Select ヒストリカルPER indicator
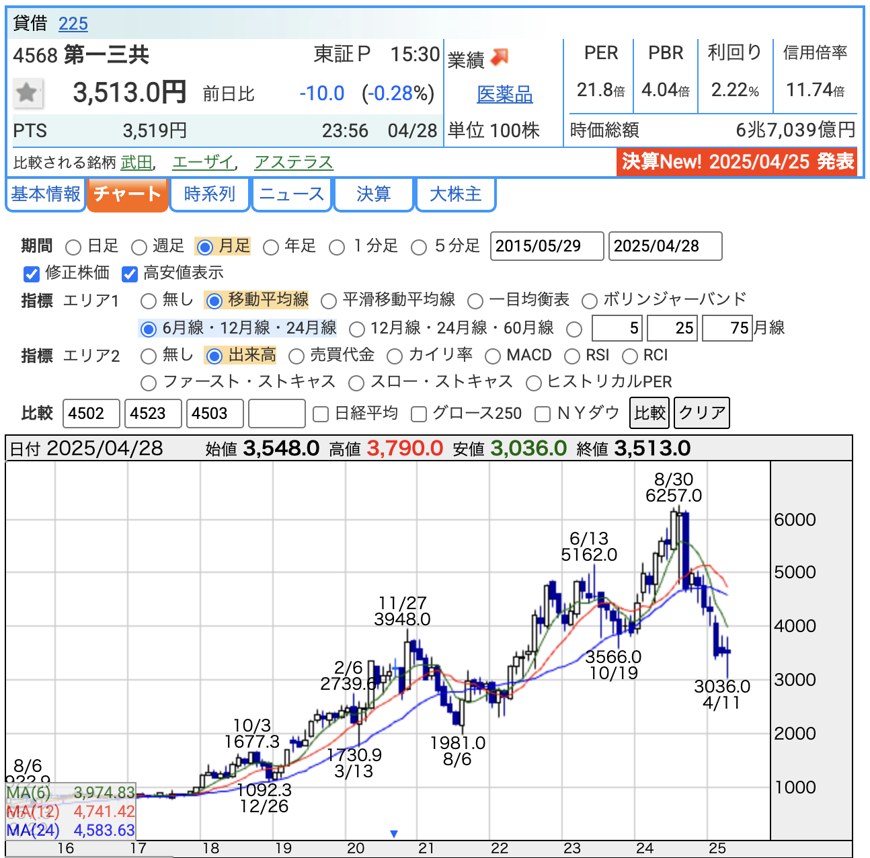The image size is (870, 858). [534, 383]
